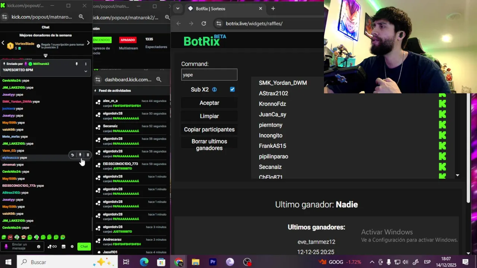
Task: Open Windows Start menu
Action: point(8,262)
